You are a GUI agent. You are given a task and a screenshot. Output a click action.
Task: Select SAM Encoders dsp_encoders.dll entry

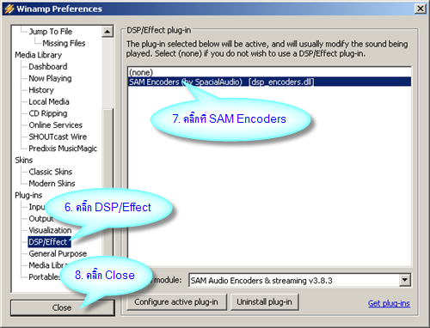[x=269, y=82]
